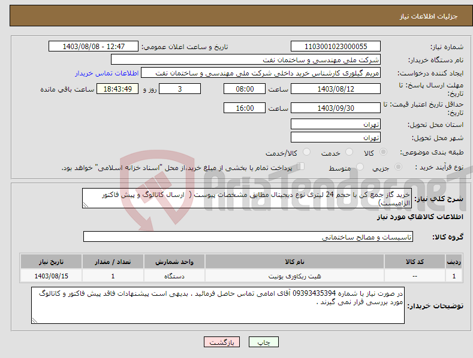This screenshot has height=358, width=473.
Task: Select the متوسط purchase type radio
Action: [360, 166]
